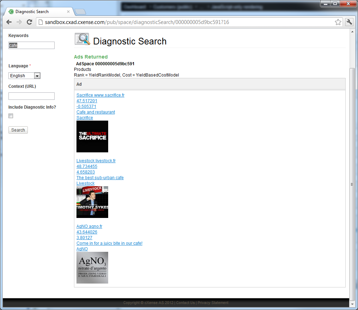Reload the page with the refresh icon
The image size is (358, 310).
point(29,22)
